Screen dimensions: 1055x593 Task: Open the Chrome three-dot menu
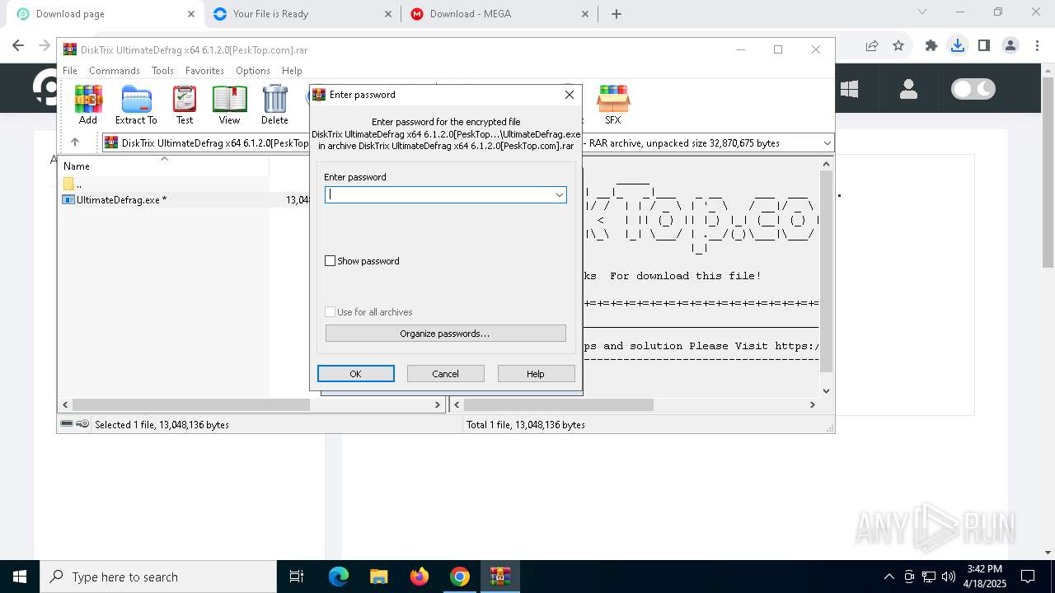click(1037, 46)
